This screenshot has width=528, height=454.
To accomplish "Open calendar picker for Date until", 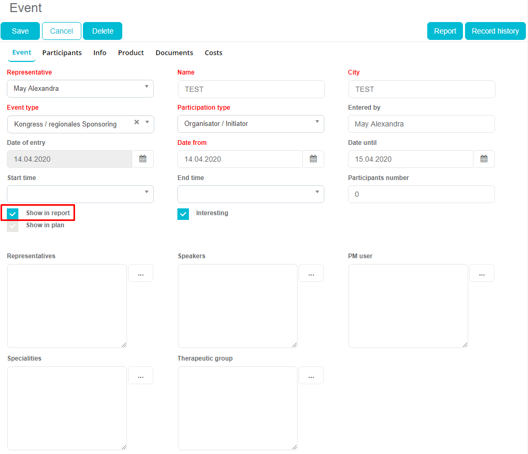I will [484, 159].
